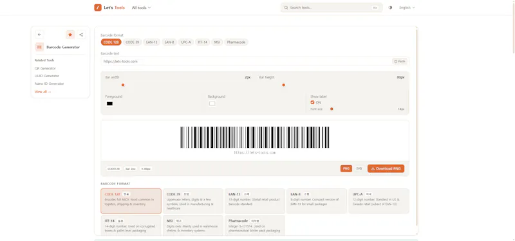Focus the Search tools field

pos(332,8)
